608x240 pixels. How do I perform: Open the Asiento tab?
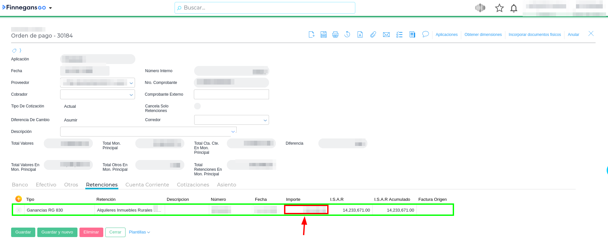[x=227, y=185]
